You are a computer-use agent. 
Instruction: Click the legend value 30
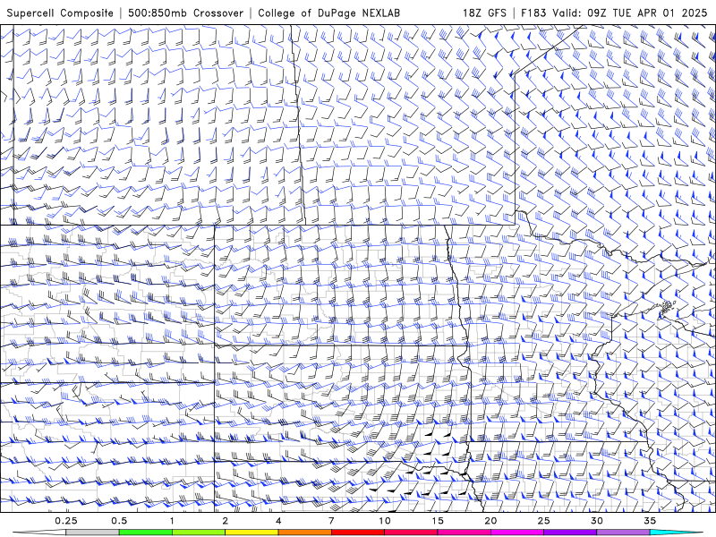click(x=596, y=521)
